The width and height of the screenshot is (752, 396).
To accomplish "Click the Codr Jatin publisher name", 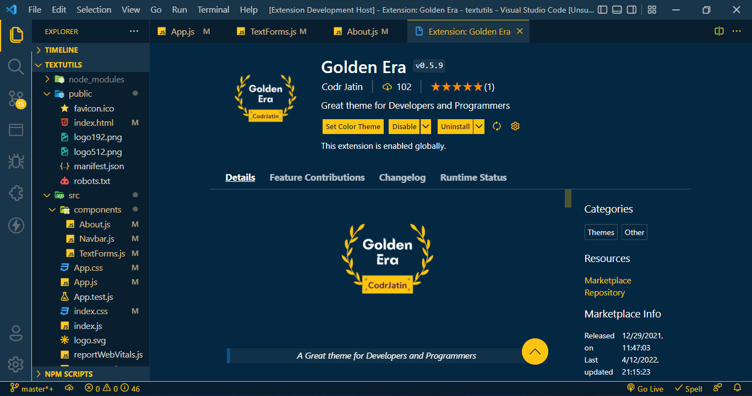I will click(x=342, y=87).
